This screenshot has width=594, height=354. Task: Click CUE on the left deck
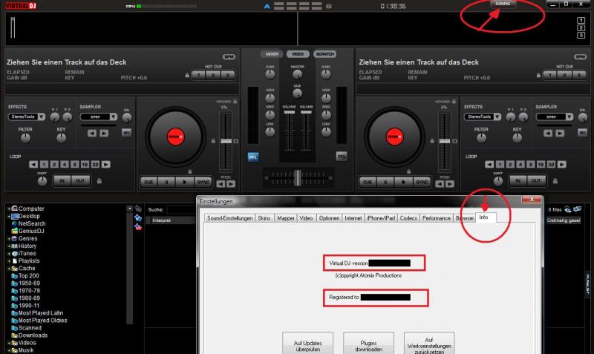coord(148,182)
